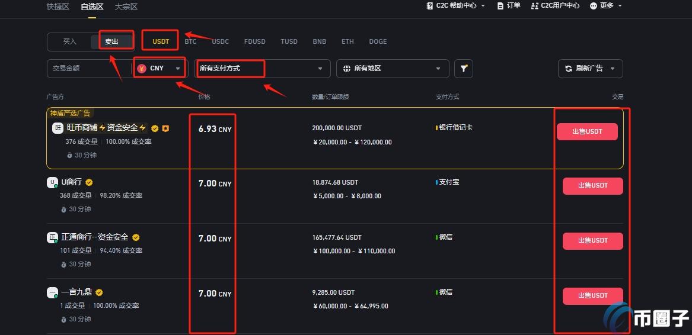Click the 更多 ellipsis icon
This screenshot has height=335, width=692.
tap(594, 6)
